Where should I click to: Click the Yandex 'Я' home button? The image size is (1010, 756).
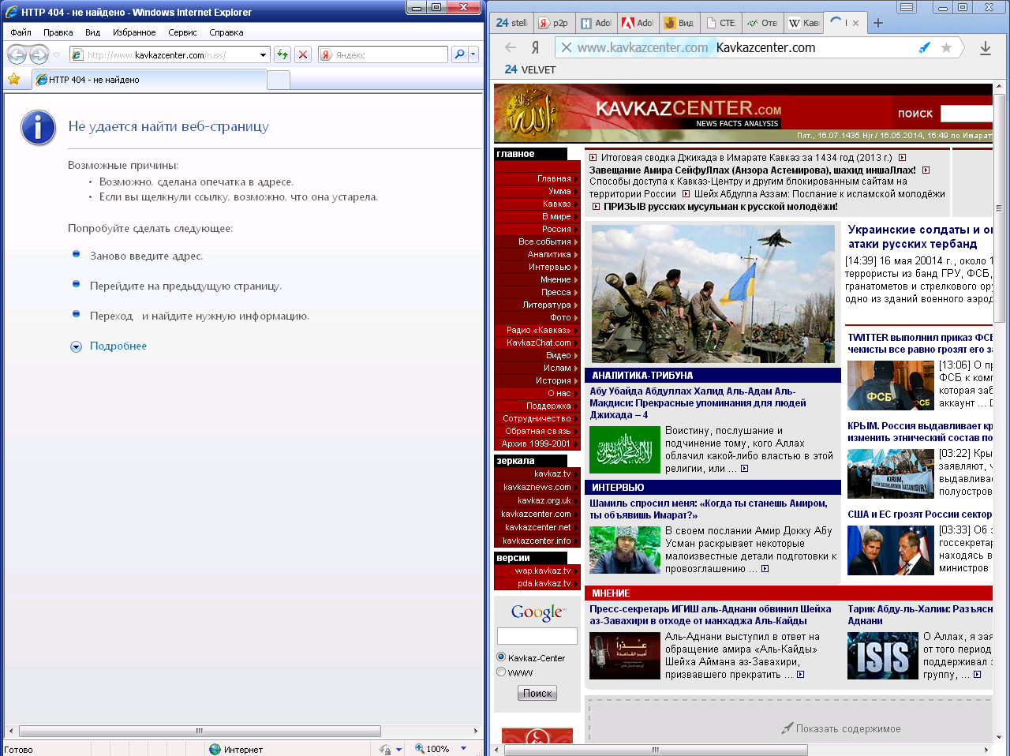coord(536,47)
